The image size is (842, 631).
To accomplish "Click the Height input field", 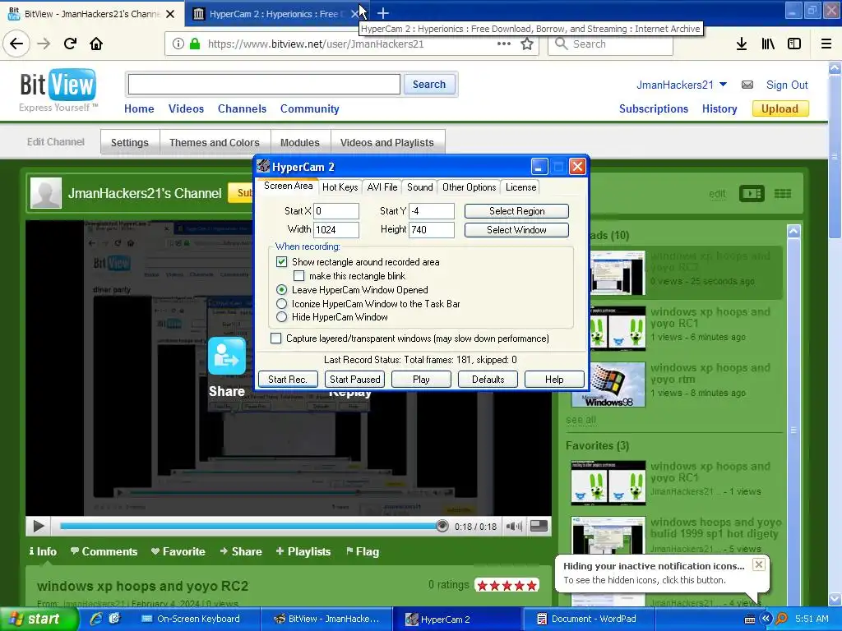I will pos(432,230).
